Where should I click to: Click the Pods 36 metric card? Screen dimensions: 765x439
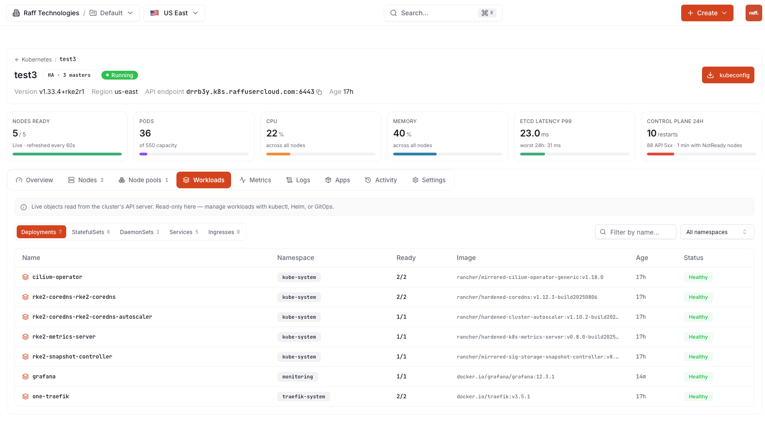(x=194, y=136)
